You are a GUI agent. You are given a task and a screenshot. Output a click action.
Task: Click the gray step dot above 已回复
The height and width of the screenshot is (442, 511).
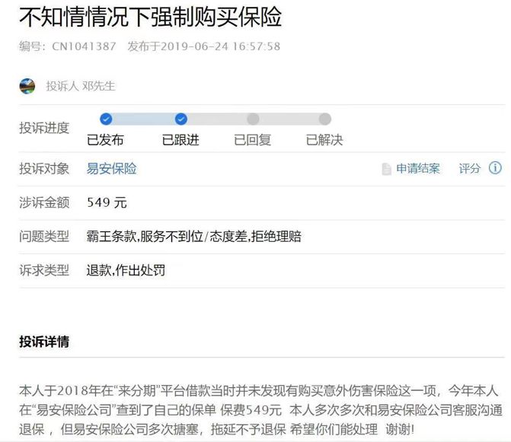click(253, 119)
